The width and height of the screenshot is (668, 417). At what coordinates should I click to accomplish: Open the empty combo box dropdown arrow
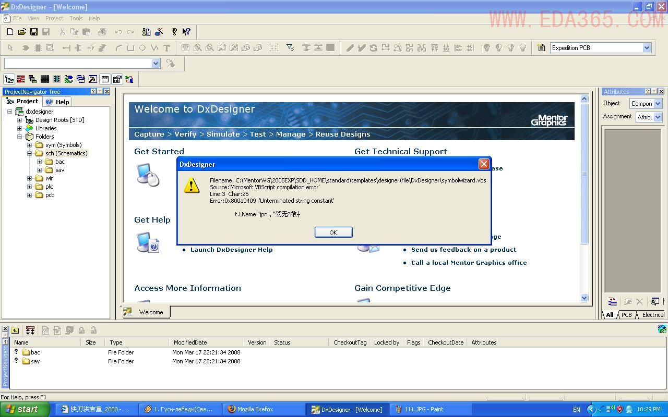tap(156, 63)
